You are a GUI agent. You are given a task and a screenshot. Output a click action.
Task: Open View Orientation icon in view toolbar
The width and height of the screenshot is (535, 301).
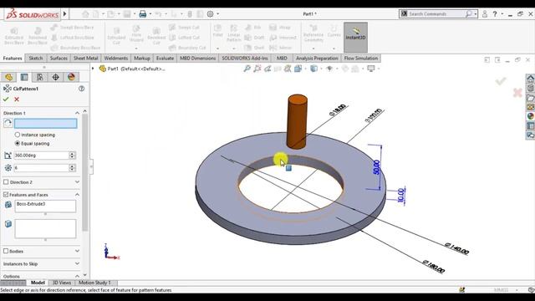point(298,69)
